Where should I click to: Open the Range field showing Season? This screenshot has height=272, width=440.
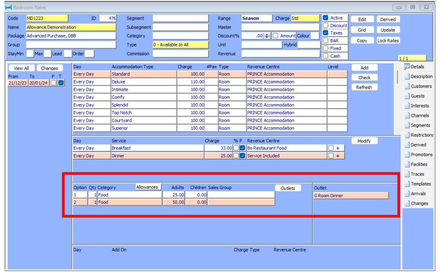pos(256,18)
